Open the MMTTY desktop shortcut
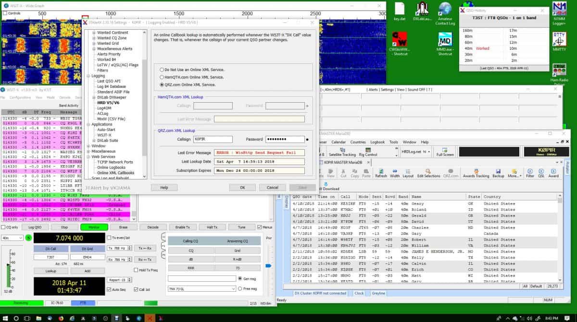The width and height of the screenshot is (577, 322). pyautogui.click(x=559, y=42)
